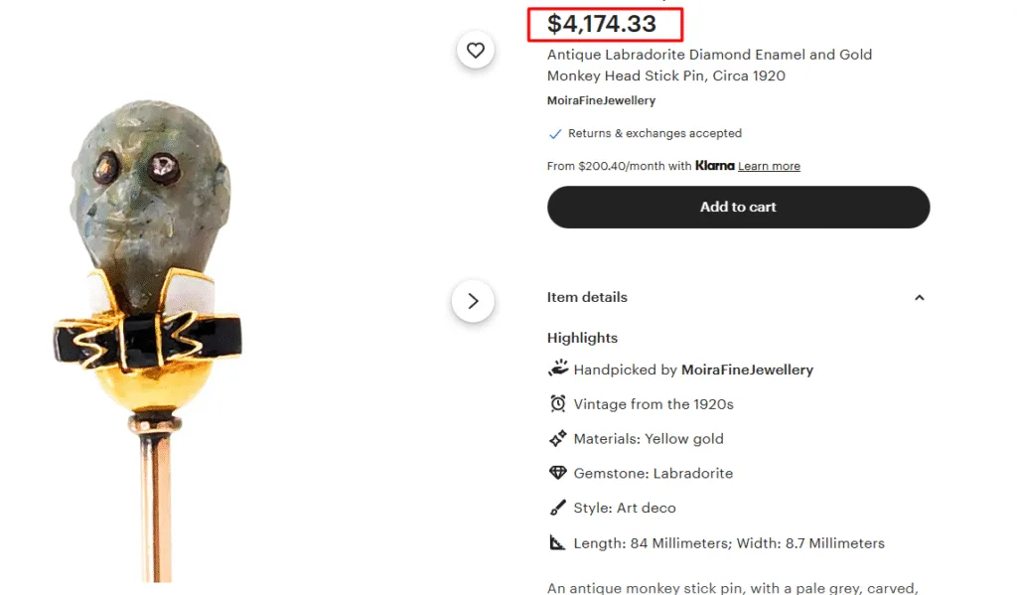Screen dimensions: 1017x595
Task: Open the MoiraFineJewellery shop name
Action: [x=601, y=100]
